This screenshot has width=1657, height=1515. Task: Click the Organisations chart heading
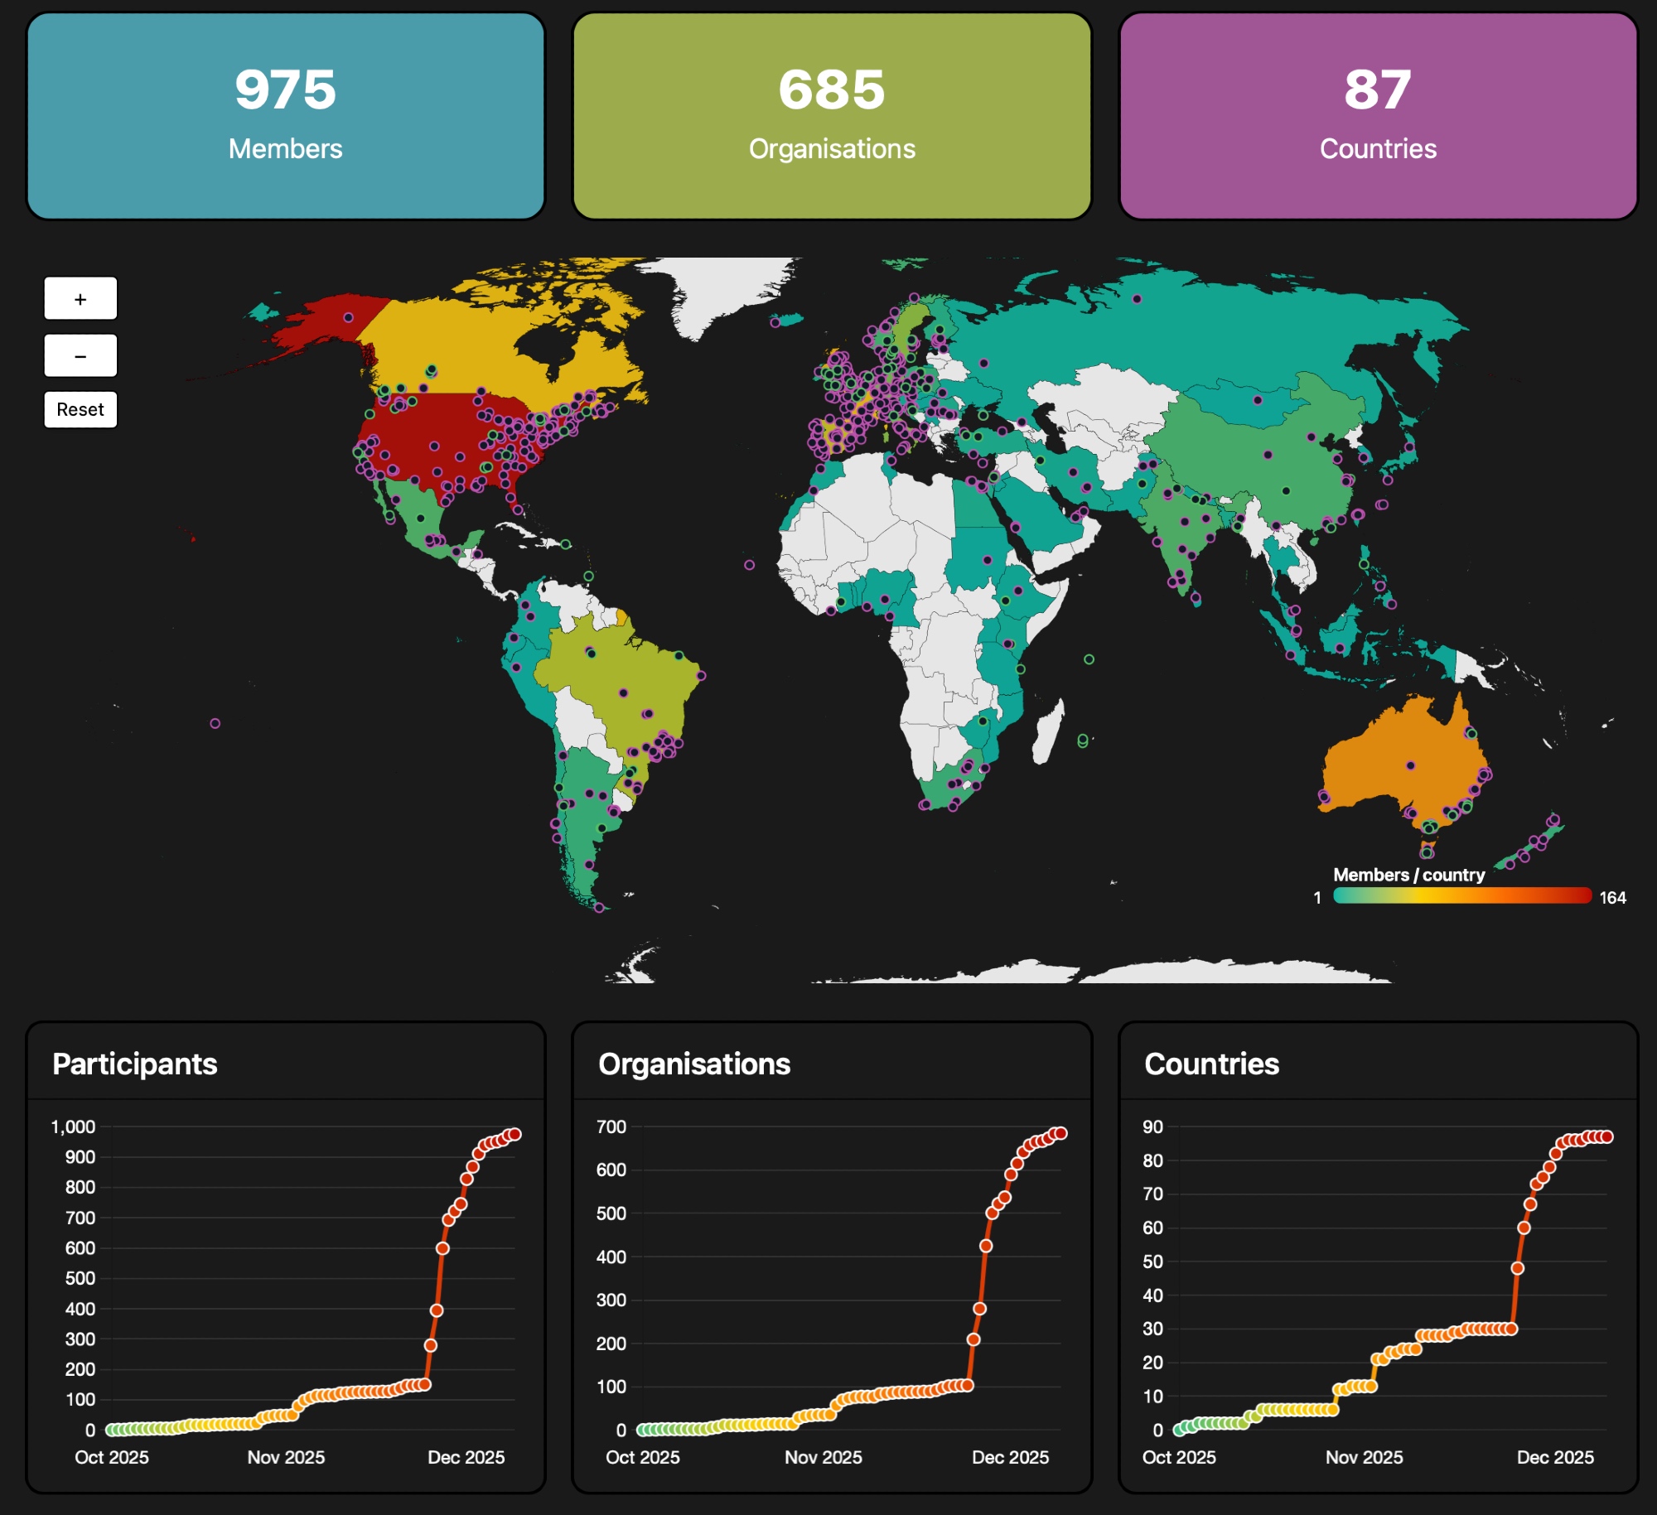(694, 1064)
